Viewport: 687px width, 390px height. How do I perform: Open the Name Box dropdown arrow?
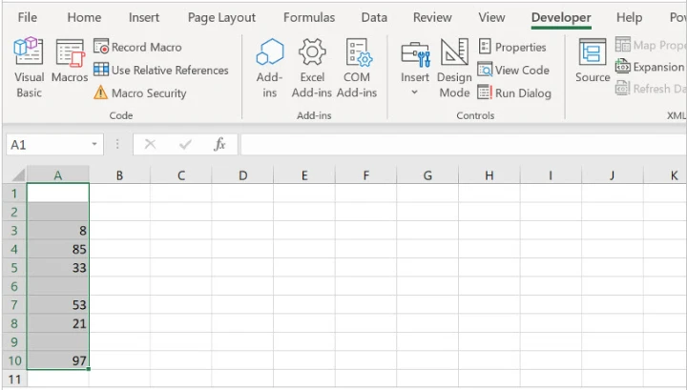coord(94,144)
